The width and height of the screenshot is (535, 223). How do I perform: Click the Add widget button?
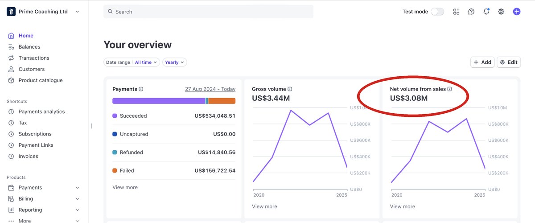click(482, 62)
